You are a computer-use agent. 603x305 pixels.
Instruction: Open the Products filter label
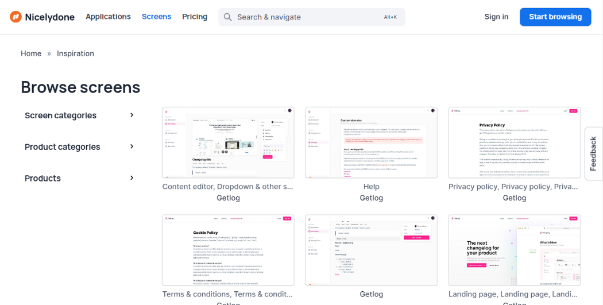click(42, 178)
